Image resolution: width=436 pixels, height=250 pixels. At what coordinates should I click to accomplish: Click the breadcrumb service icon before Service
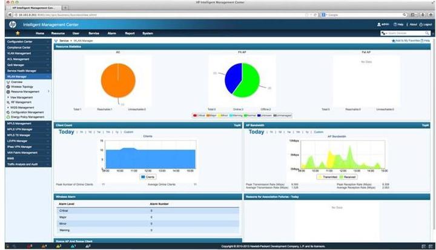click(x=56, y=41)
